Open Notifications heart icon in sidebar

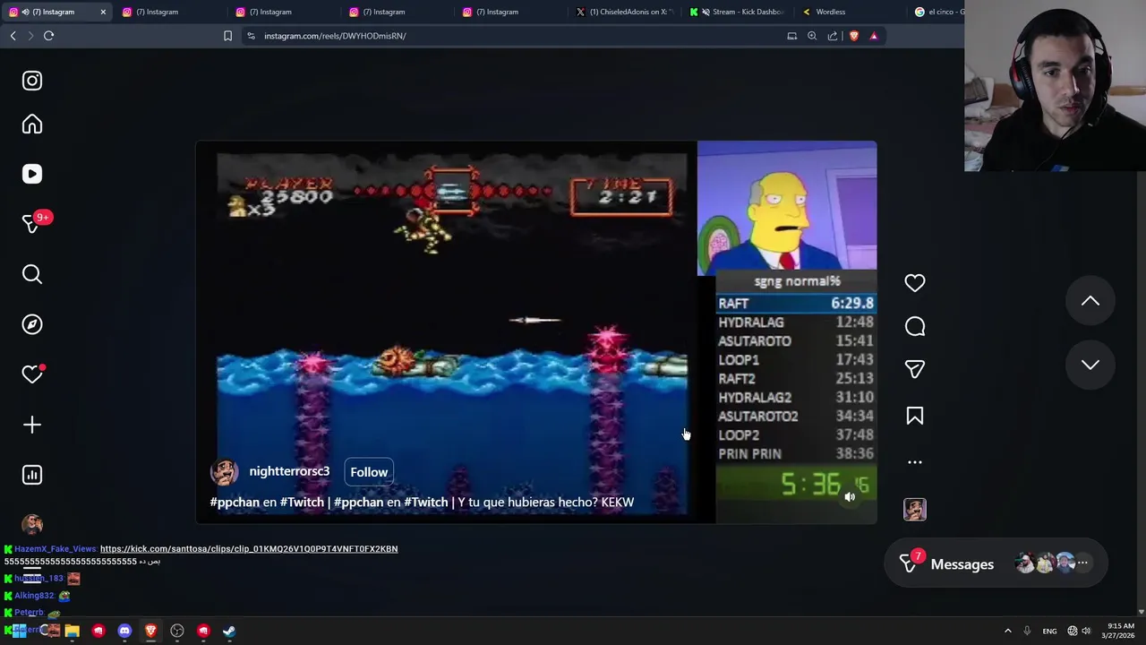click(32, 374)
